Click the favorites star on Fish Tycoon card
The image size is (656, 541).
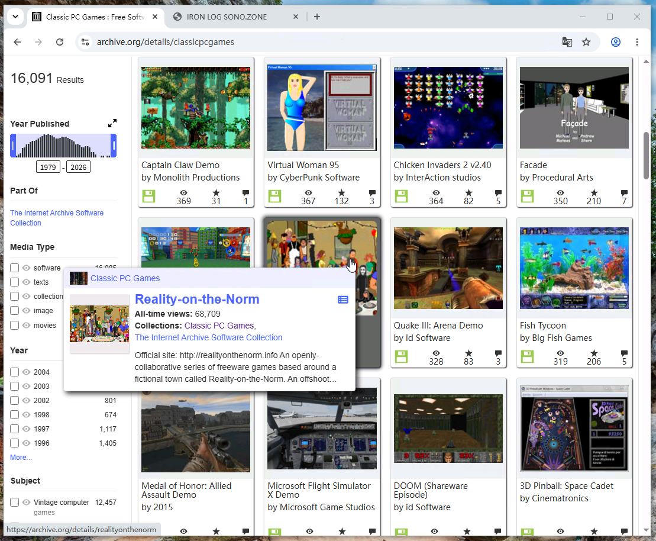[x=594, y=353]
